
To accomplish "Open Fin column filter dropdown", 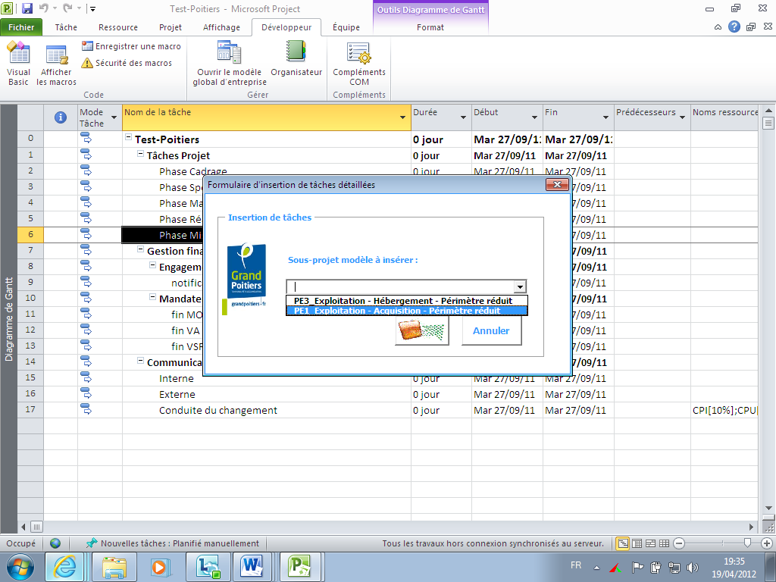I will [x=605, y=117].
